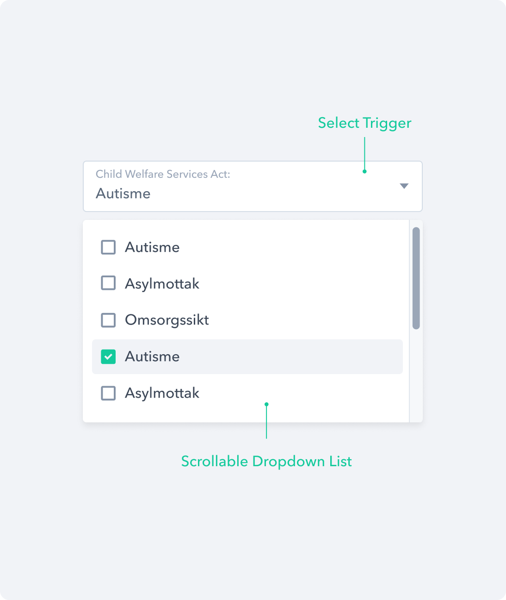Check the bottom Asylmottak checkbox

pos(108,393)
